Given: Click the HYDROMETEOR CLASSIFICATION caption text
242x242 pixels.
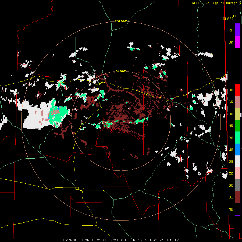Looking at the screenshot, I should tap(94, 240).
